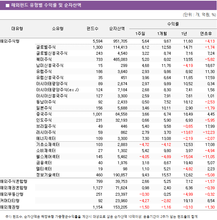
Task: Select the 소유형 column header
Action: (x=58, y=29)
